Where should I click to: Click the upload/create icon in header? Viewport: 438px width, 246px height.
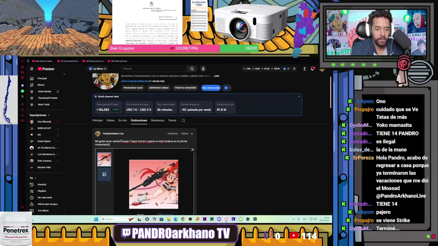tap(304, 69)
